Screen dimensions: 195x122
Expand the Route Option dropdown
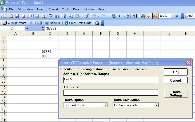(x=105, y=105)
